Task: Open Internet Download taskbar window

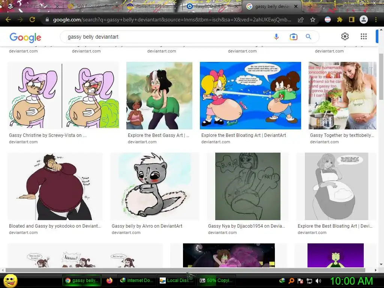Action: (x=136, y=280)
